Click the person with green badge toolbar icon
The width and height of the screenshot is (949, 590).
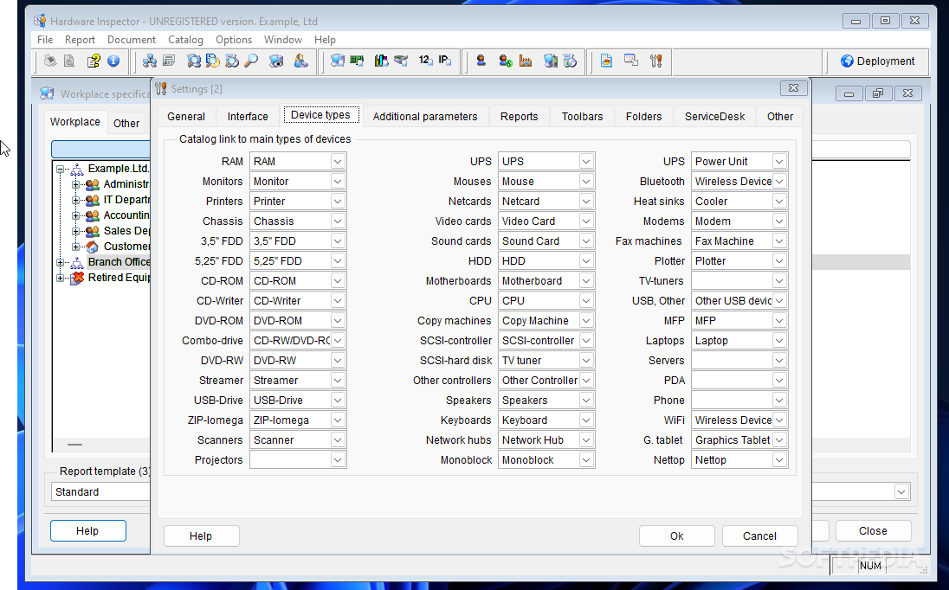506,61
